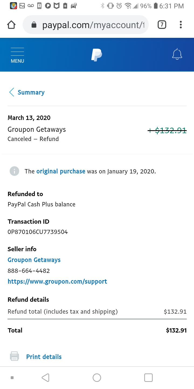Open the tab switcher showing 7

(162, 25)
